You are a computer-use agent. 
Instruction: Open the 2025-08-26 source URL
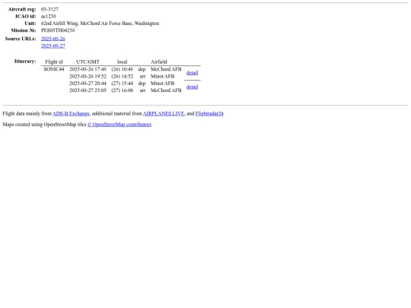coord(53,39)
